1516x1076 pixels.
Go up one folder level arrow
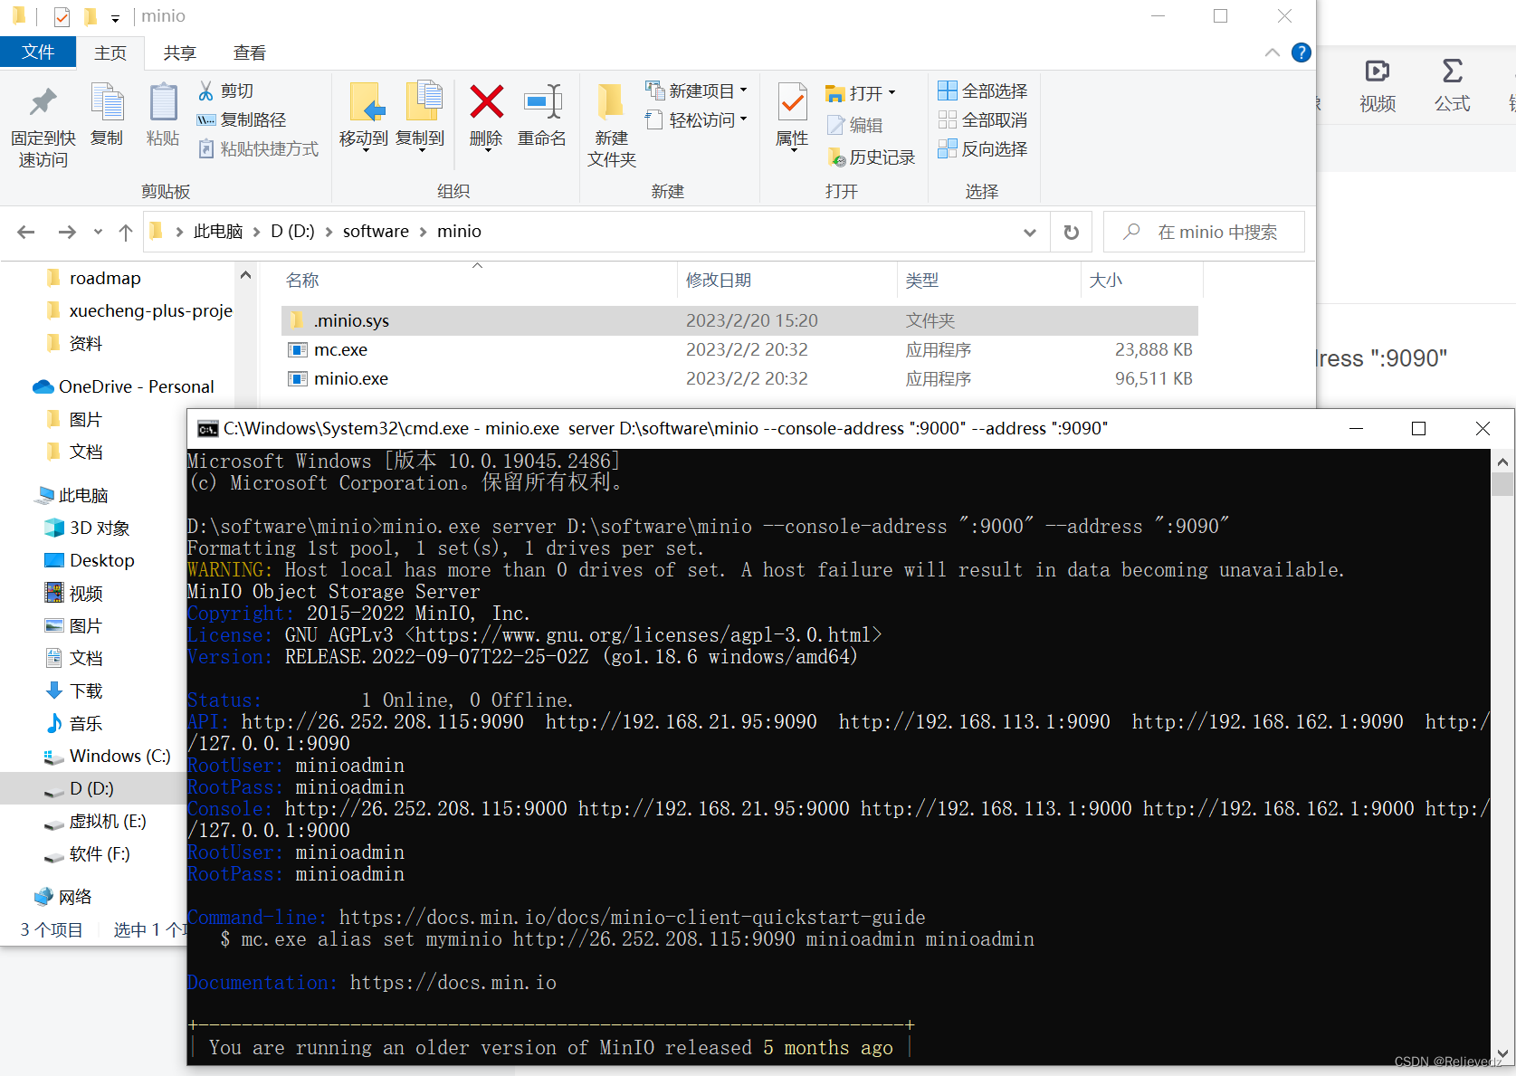point(126,233)
